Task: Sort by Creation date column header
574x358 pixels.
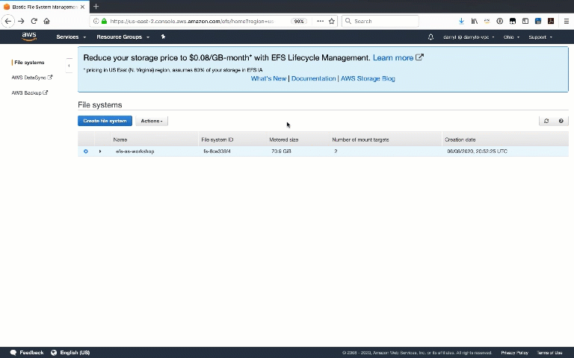Action: click(x=505, y=139)
